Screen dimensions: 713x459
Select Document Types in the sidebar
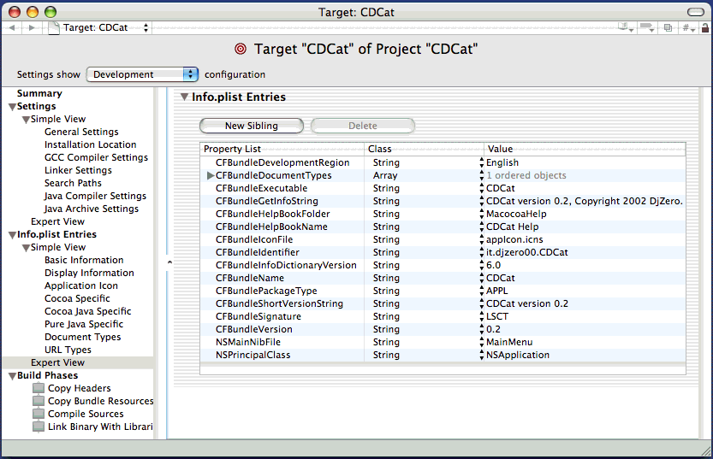82,338
